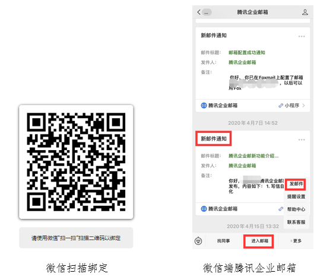
Task: Open the three-dot menu on first 新邮件通知 card
Action: [302, 36]
